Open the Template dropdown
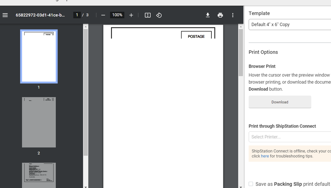Image resolution: width=331 pixels, height=188 pixels. coord(290,25)
